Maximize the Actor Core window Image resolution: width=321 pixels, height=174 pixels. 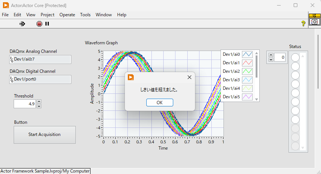(x=296, y=5)
